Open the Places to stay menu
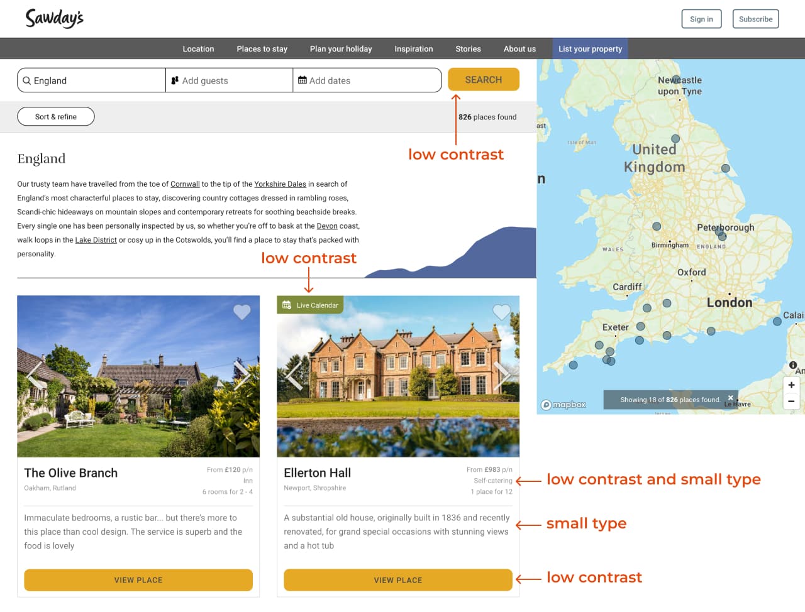805x612 pixels. pyautogui.click(x=262, y=49)
